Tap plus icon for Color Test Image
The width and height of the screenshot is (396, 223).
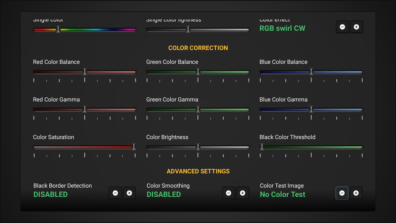coord(356,193)
